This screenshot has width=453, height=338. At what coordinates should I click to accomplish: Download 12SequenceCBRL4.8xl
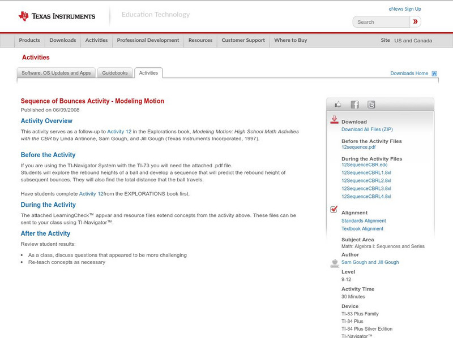click(x=366, y=196)
